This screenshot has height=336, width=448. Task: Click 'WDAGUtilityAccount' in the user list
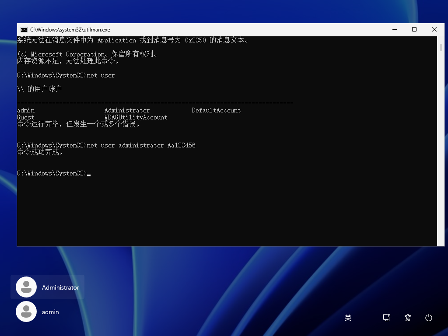pos(136,117)
